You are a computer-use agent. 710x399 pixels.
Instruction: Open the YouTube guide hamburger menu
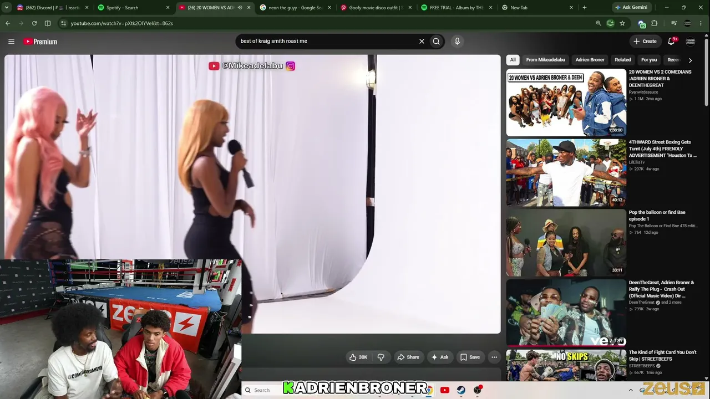coord(11,42)
